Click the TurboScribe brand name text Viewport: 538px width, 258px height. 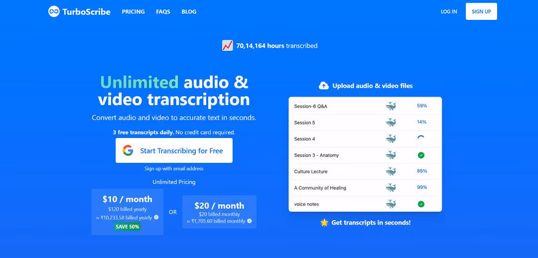point(87,11)
